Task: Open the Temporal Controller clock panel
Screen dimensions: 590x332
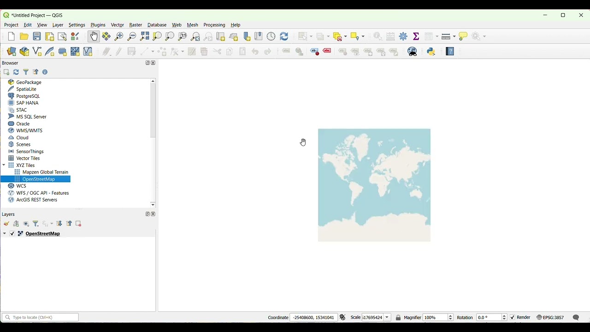Action: click(x=271, y=36)
